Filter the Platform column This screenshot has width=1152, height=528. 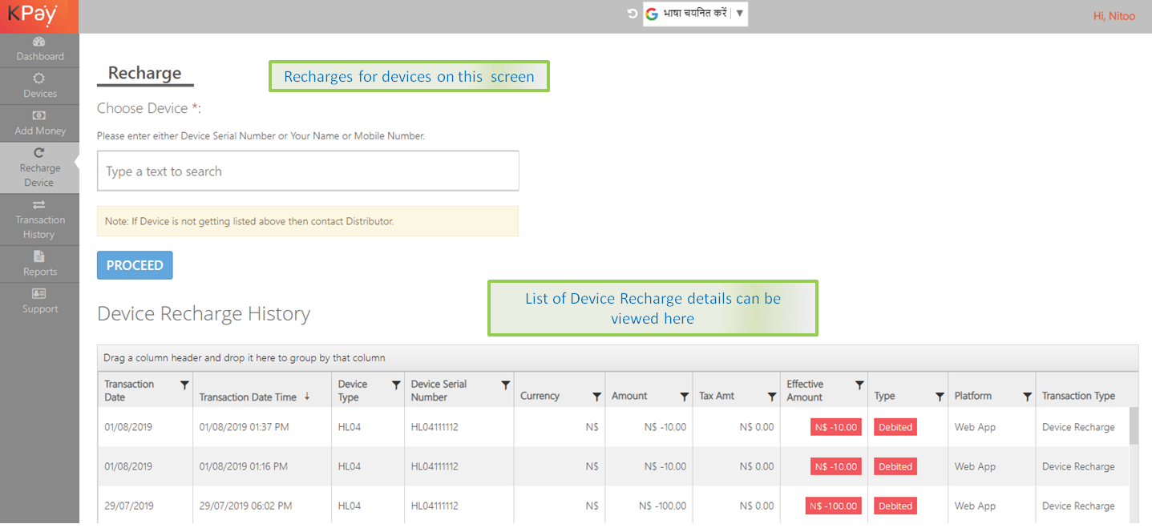click(1027, 397)
